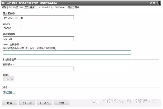Viewport: 163px width, 109px height.
Task: Click the 完成 button
Action: tap(62, 103)
